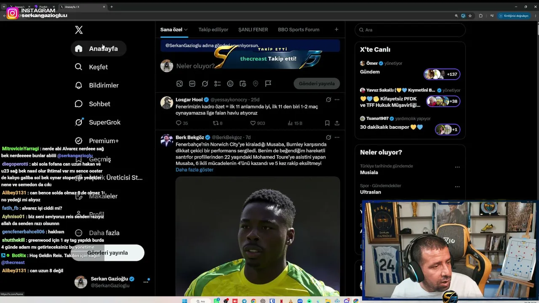This screenshot has height=303, width=539.
Task: View analytics of Losgar Hool's post
Action: 295,123
